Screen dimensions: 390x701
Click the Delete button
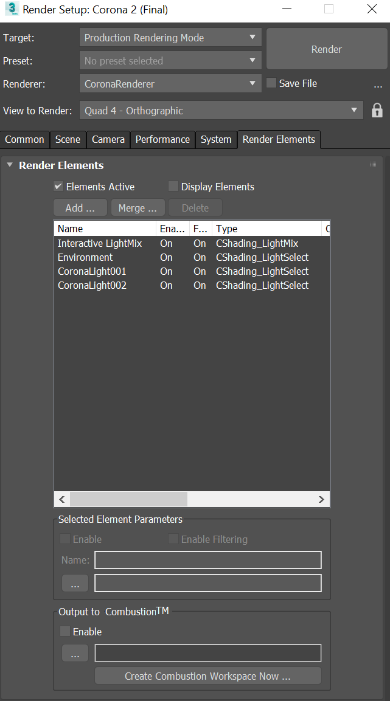click(195, 208)
